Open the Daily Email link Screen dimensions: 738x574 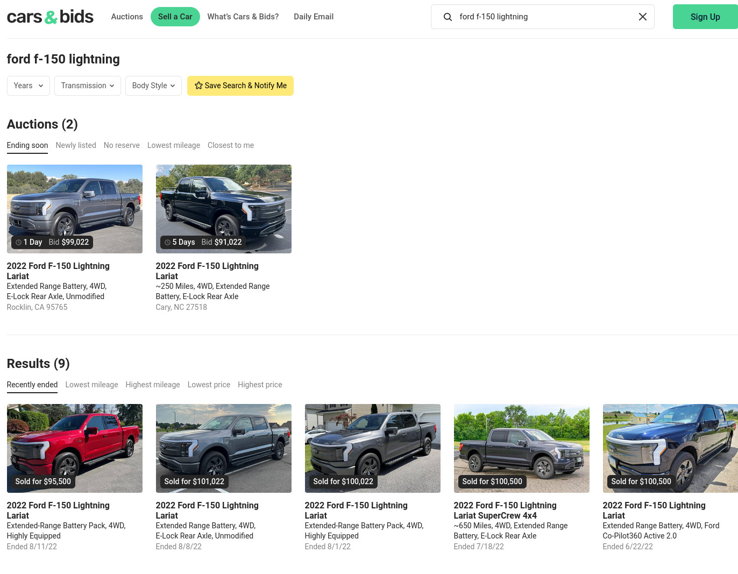[x=314, y=17]
